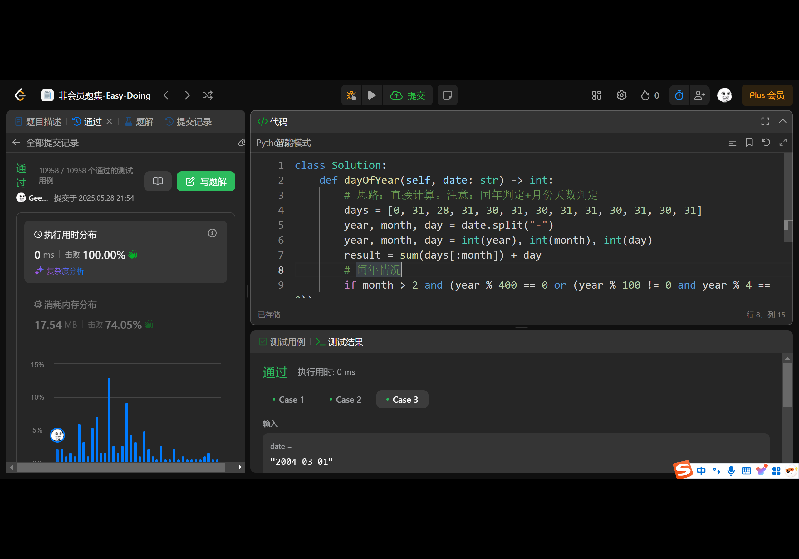Reset code with the undo icon
The image size is (799, 559).
click(x=766, y=142)
